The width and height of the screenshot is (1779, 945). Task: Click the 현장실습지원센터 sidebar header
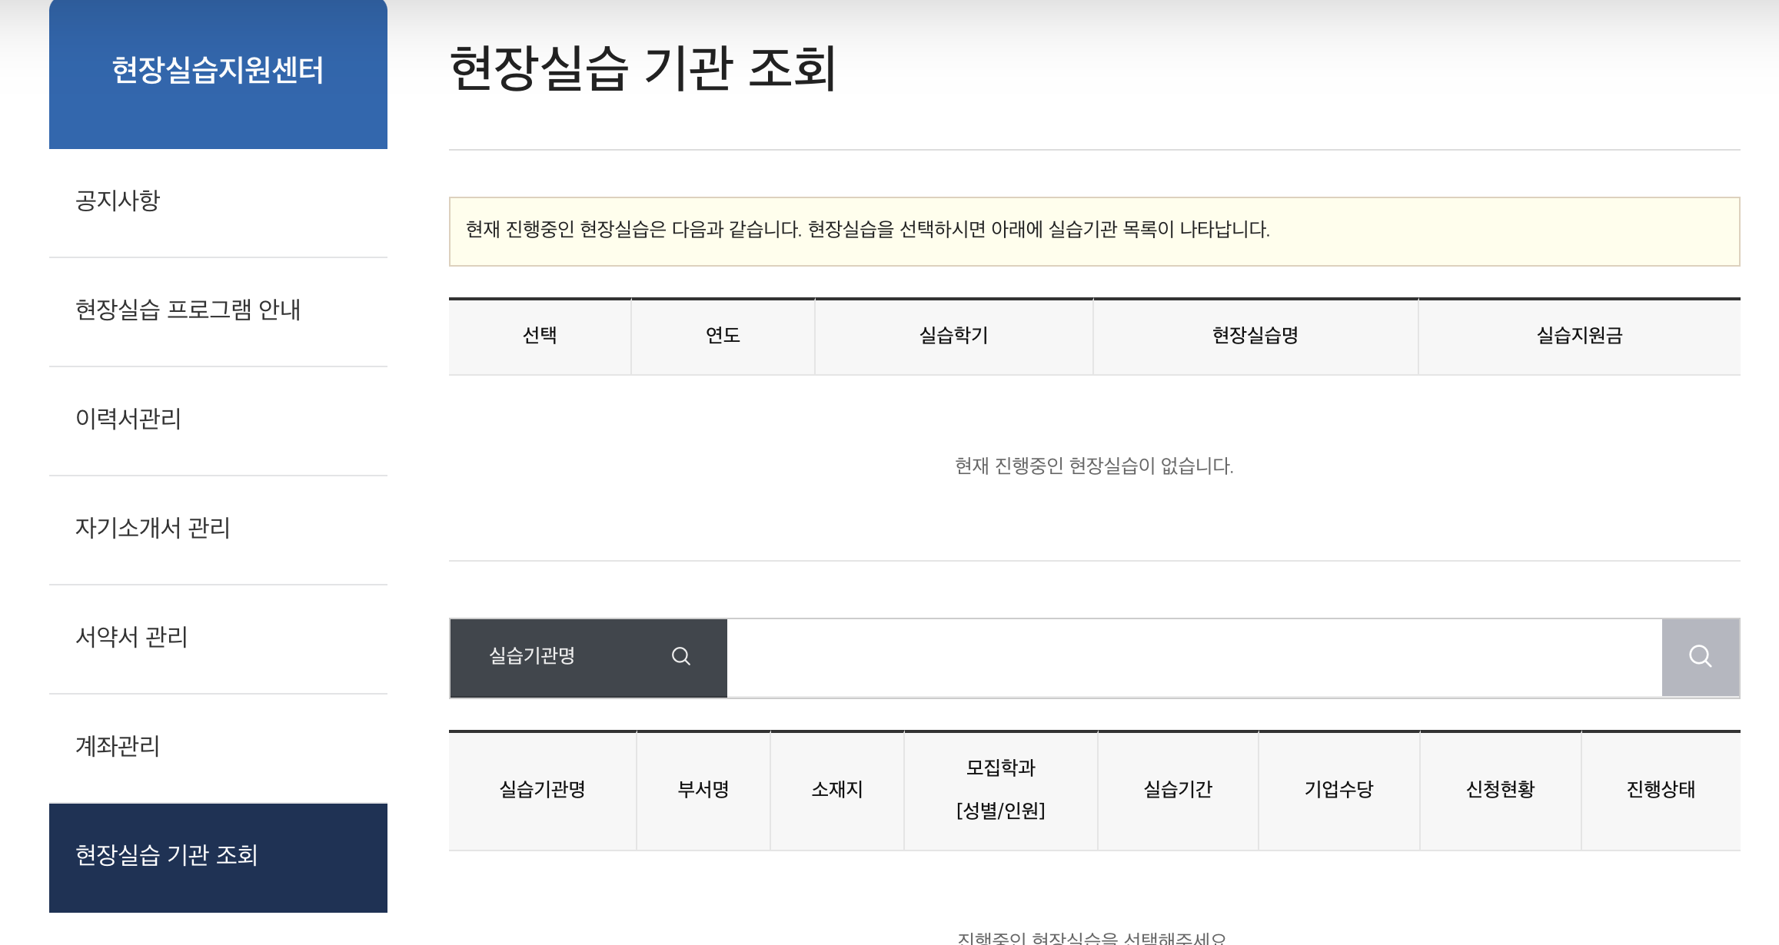(x=218, y=71)
